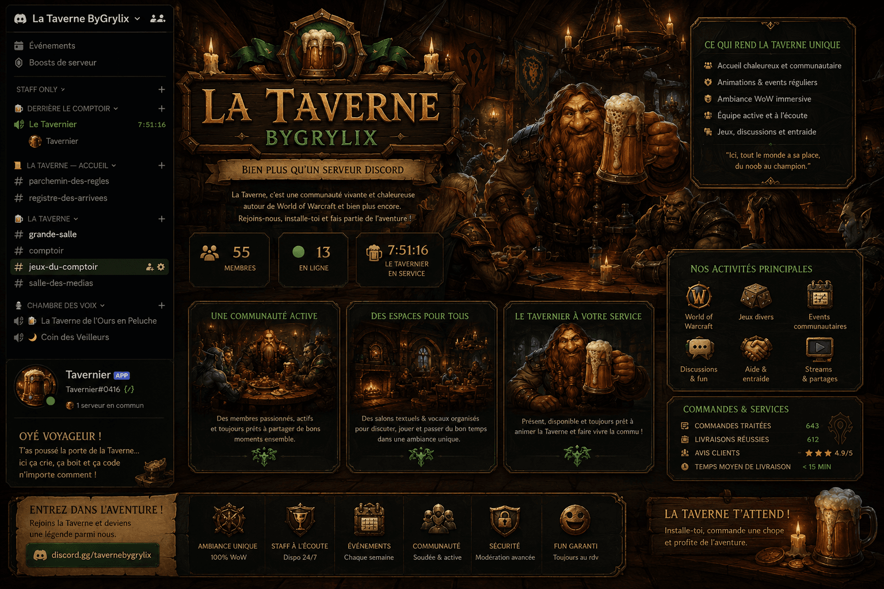Click the Events communautaires calendar icon
Viewport: 884px width, 589px height.
[x=820, y=296]
